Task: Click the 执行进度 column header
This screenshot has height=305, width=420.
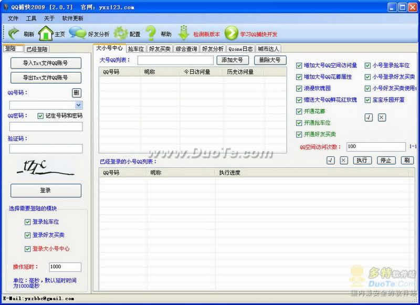Action: click(x=312, y=173)
